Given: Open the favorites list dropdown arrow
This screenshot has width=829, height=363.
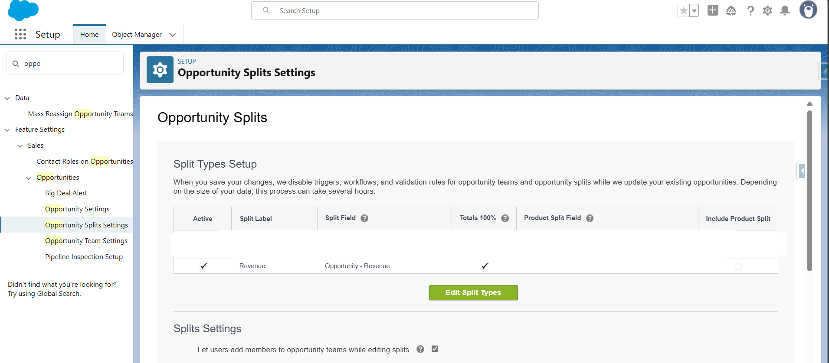Looking at the screenshot, I should (x=694, y=10).
